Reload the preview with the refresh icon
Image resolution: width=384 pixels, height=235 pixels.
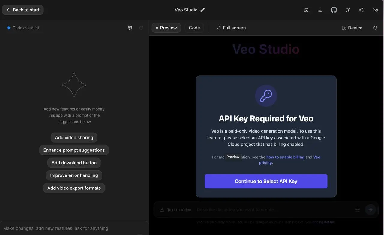coord(375,28)
